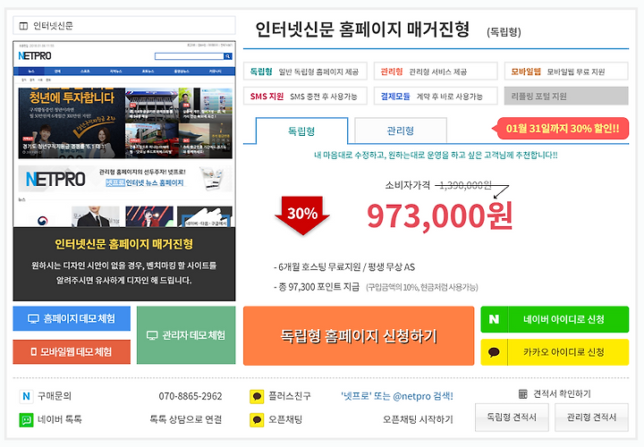Viewport: 644px width, 447px height.
Task: Select the 독립형 feature box
Action: coord(305,72)
